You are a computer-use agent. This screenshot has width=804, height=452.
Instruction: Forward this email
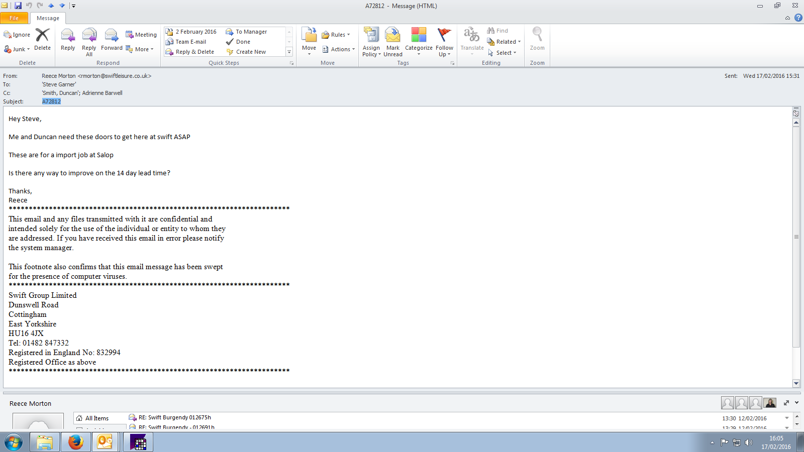tap(112, 40)
